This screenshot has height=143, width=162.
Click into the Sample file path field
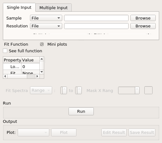point(96,18)
